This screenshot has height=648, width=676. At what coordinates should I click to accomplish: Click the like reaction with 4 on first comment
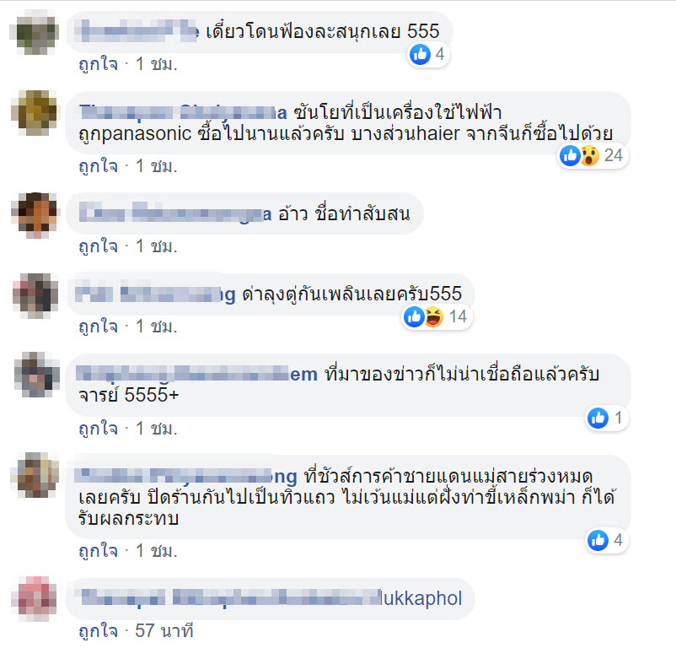pos(420,54)
